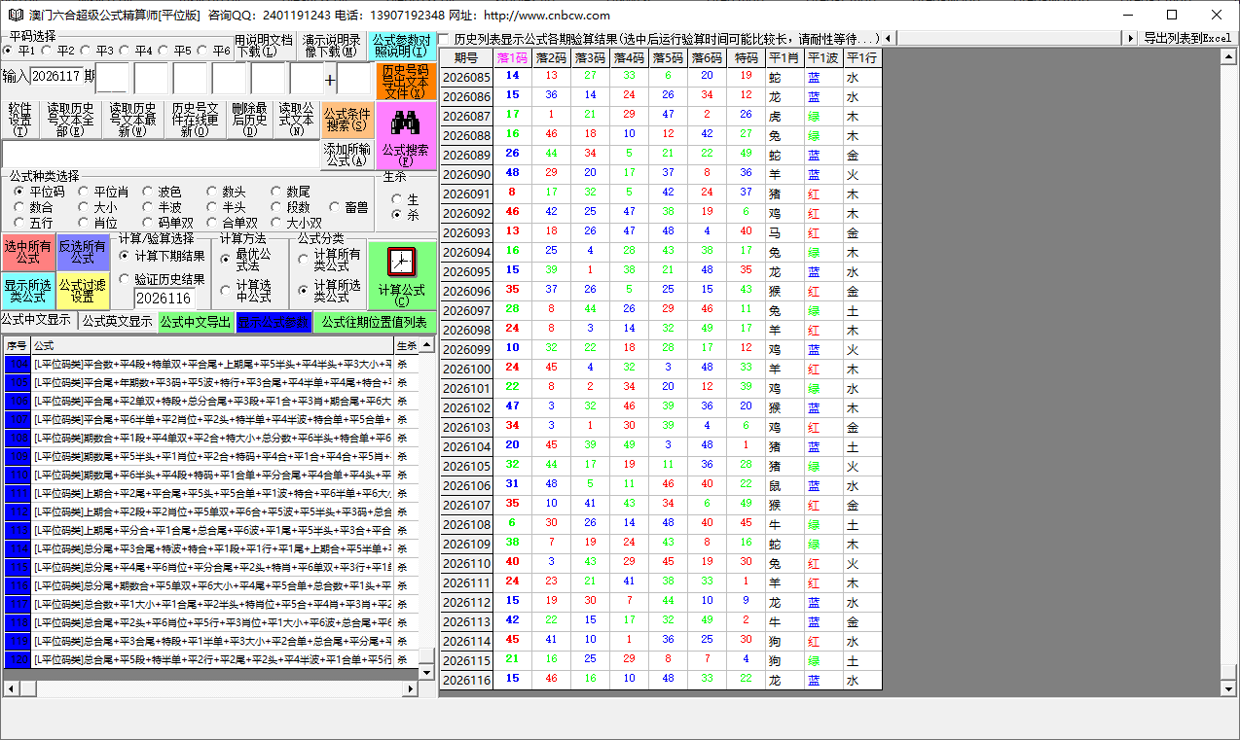Click formula list horizontal right arrow
The width and height of the screenshot is (1240, 740).
coord(411,688)
